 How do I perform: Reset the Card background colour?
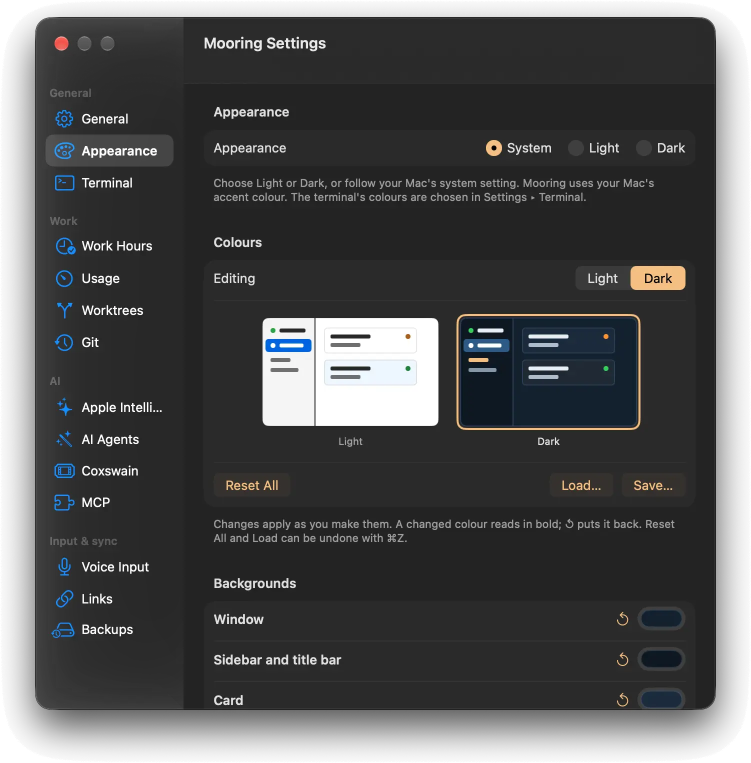tap(622, 699)
